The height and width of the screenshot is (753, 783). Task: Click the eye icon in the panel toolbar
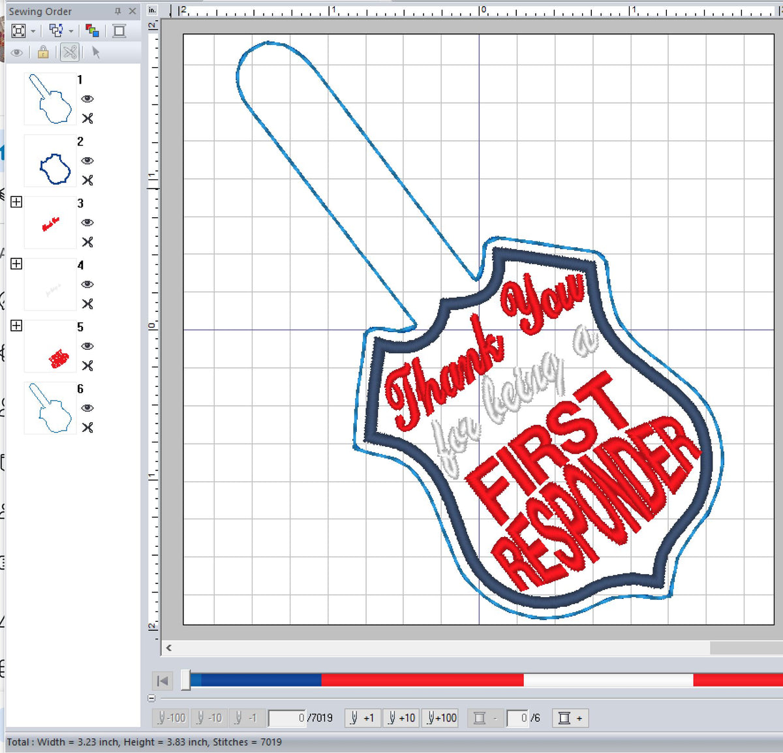click(16, 53)
